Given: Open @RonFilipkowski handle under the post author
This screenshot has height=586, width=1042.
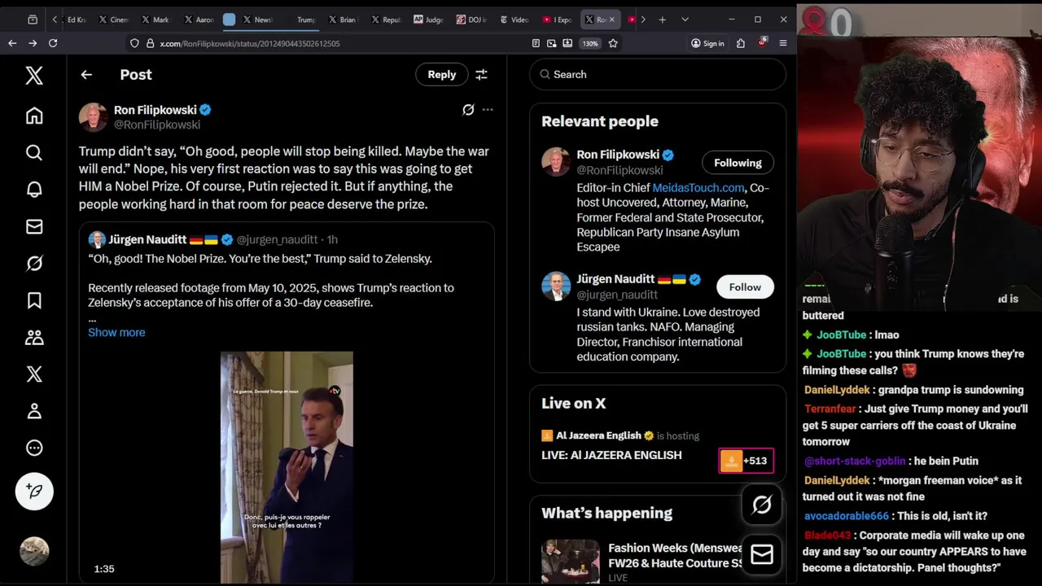Looking at the screenshot, I should pyautogui.click(x=157, y=125).
